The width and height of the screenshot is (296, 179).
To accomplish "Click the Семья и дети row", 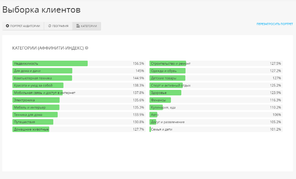I will (x=161, y=129).
